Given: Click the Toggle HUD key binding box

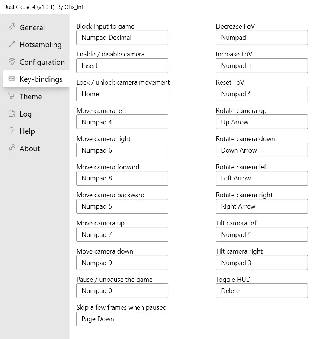Looking at the screenshot, I should (261, 291).
